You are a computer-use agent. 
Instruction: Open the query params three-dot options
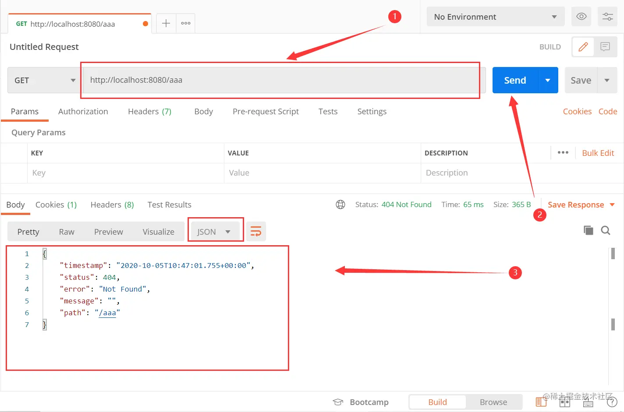pos(563,152)
